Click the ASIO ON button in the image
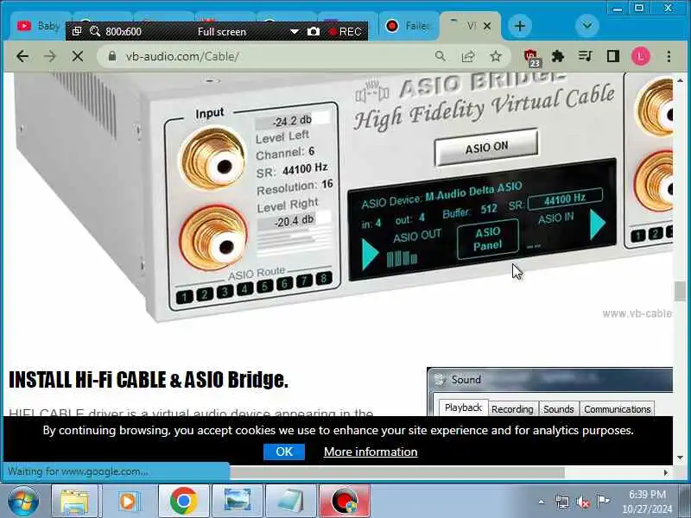This screenshot has width=691, height=518. 486,148
